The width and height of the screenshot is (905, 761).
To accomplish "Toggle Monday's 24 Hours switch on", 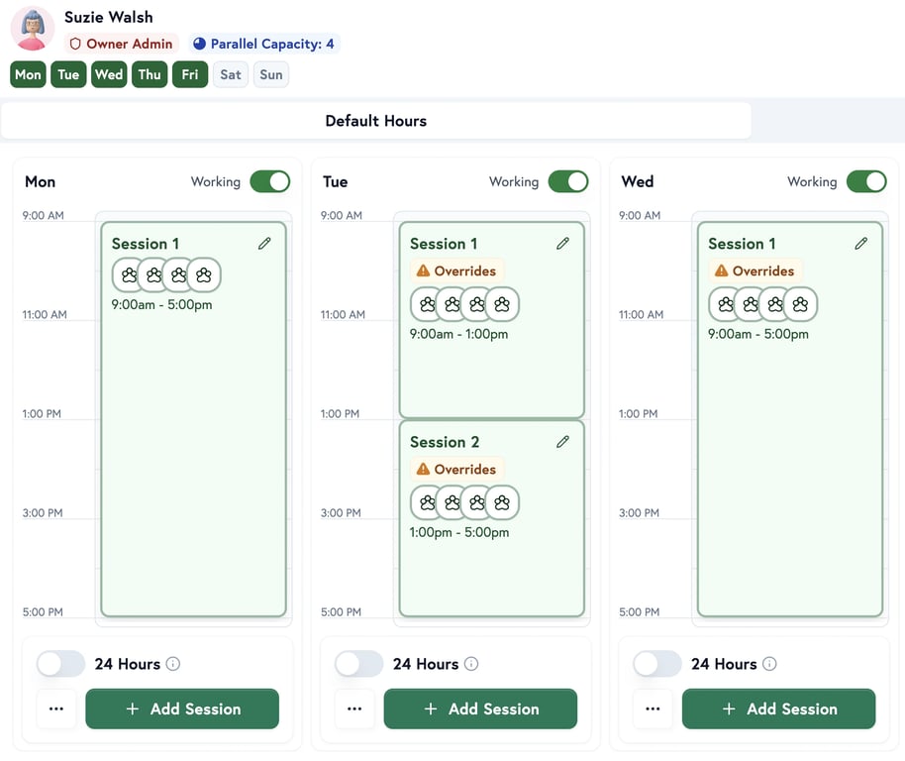I will point(60,664).
